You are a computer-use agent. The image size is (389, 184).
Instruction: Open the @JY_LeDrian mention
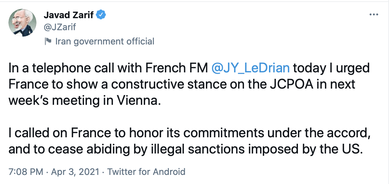[x=250, y=68]
